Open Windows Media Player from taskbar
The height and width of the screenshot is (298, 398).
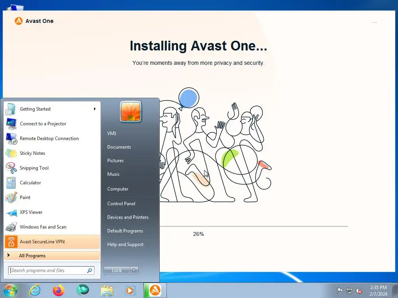(131, 290)
